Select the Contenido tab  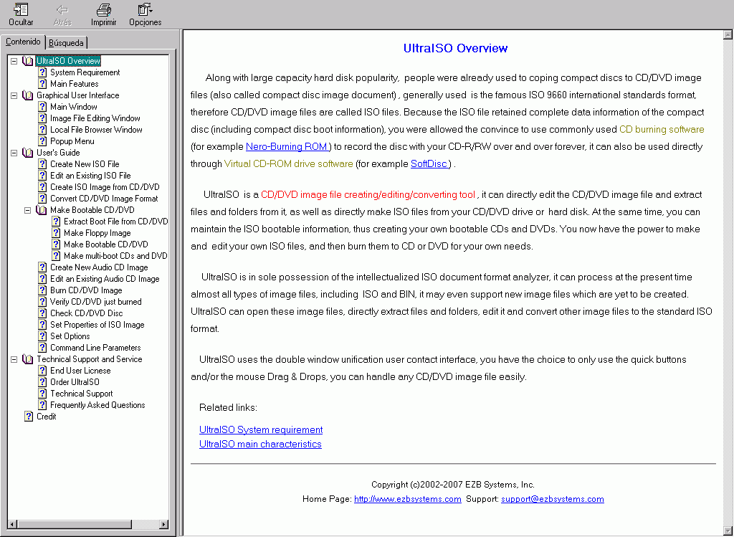tap(23, 42)
